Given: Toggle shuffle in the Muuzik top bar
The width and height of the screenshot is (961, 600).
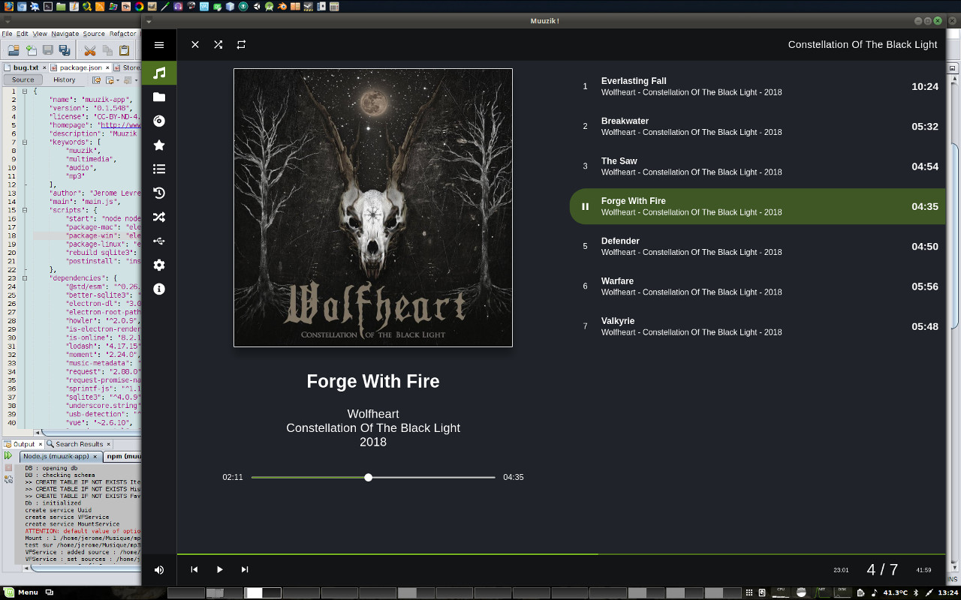Looking at the screenshot, I should [218, 45].
